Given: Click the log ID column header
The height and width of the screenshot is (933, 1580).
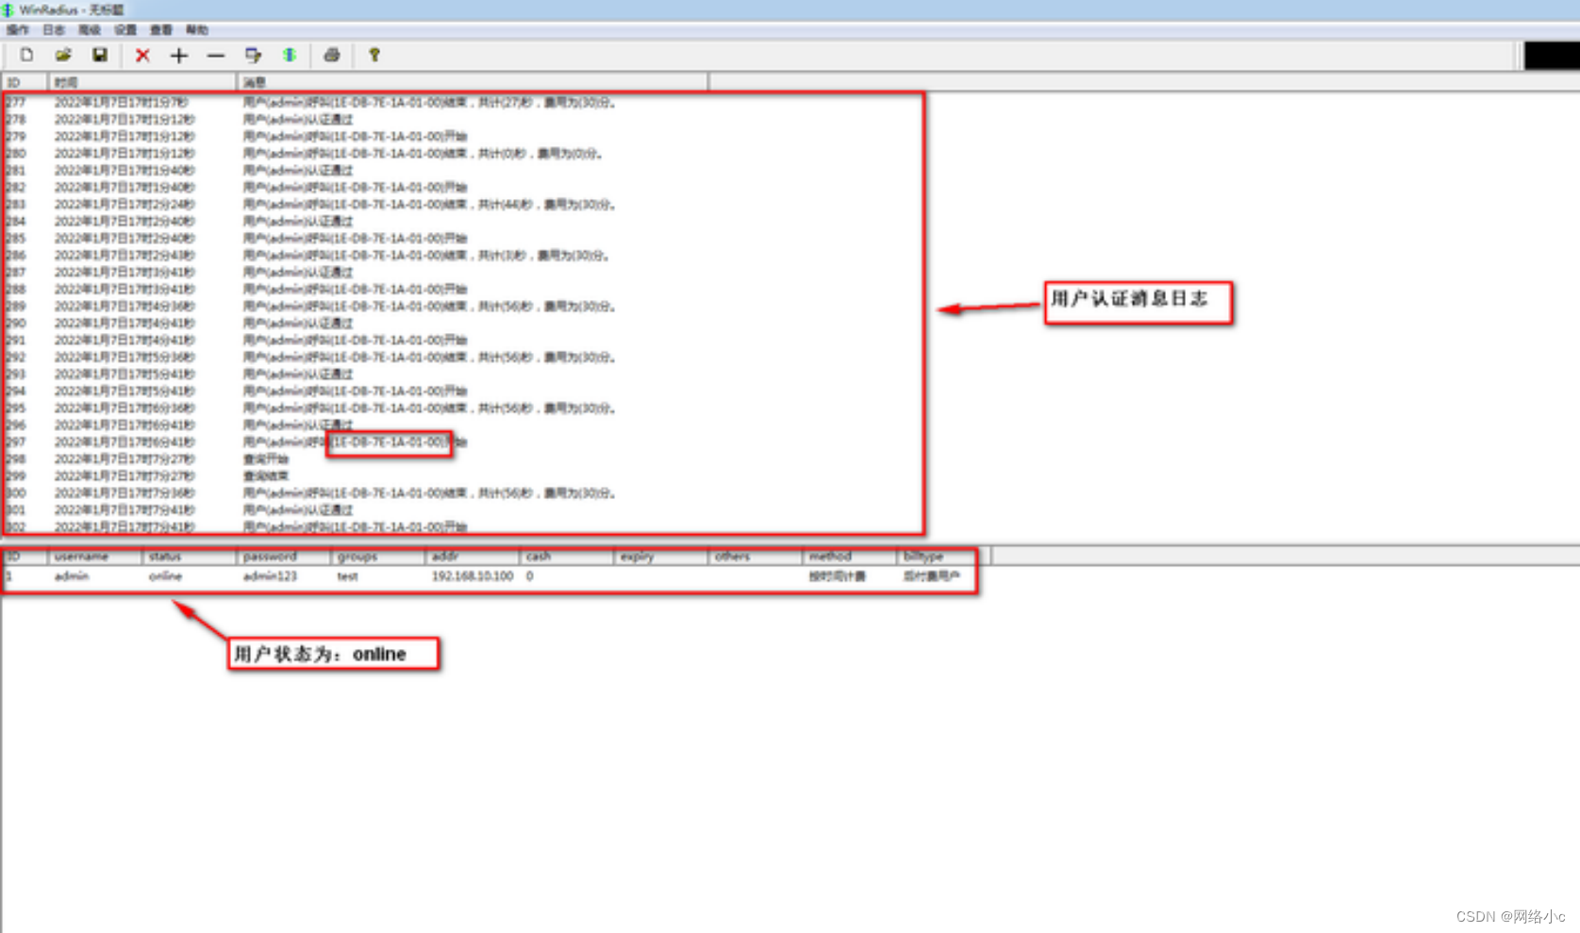Looking at the screenshot, I should [25, 83].
